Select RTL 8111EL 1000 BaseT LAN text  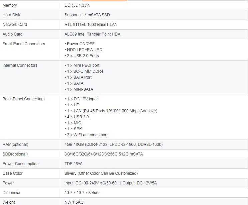point(91,25)
